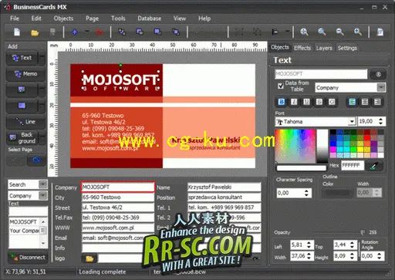This screenshot has height=280, width=395.
Task: Open a file with the folder toolbar icon
Action: coord(35,32)
